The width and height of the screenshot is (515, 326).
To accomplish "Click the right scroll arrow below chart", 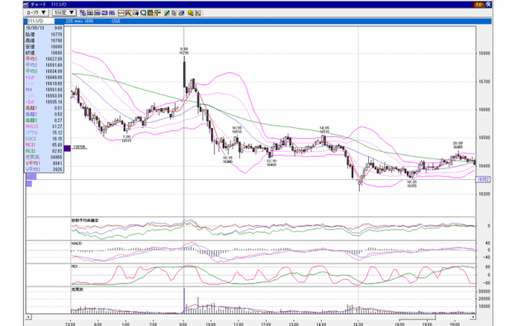I will (x=473, y=317).
